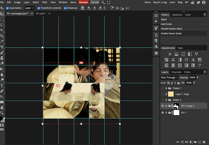This screenshot has width=209, height=145.
Task: Click the search magnifier in menu bar
Action: pos(103,2)
